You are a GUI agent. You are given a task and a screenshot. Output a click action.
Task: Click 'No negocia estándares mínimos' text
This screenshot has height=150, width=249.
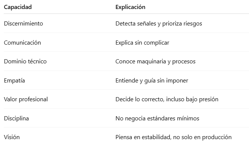point(157,118)
